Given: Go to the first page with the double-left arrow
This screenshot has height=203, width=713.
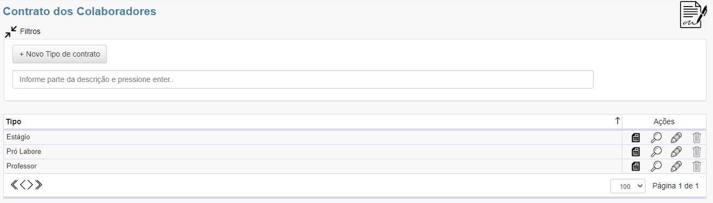Looking at the screenshot, I should coord(14,185).
